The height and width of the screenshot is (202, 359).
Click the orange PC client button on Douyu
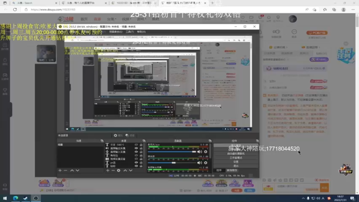point(317,33)
